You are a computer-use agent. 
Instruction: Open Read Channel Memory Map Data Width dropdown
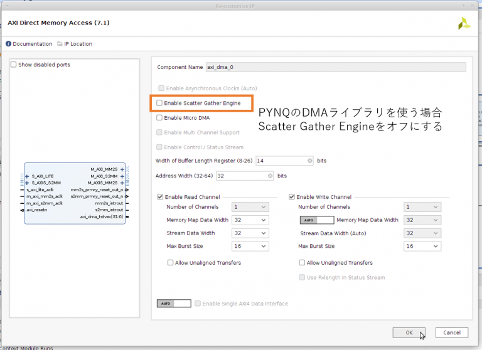point(250,220)
